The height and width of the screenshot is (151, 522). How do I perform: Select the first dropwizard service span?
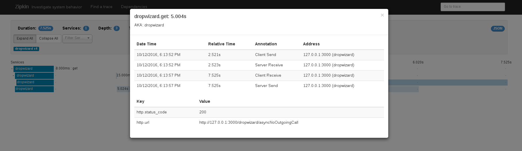click(x=34, y=69)
